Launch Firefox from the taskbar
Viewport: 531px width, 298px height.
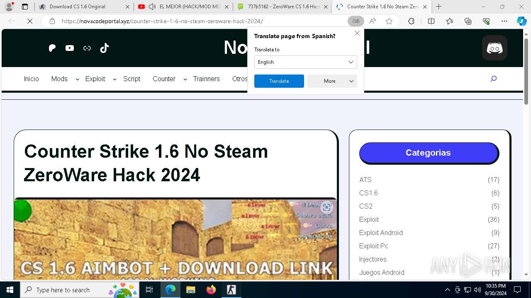[x=211, y=290]
